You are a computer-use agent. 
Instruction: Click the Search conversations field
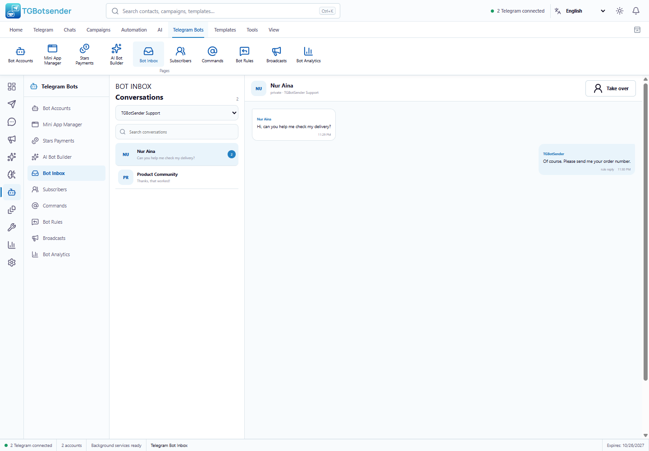177,132
